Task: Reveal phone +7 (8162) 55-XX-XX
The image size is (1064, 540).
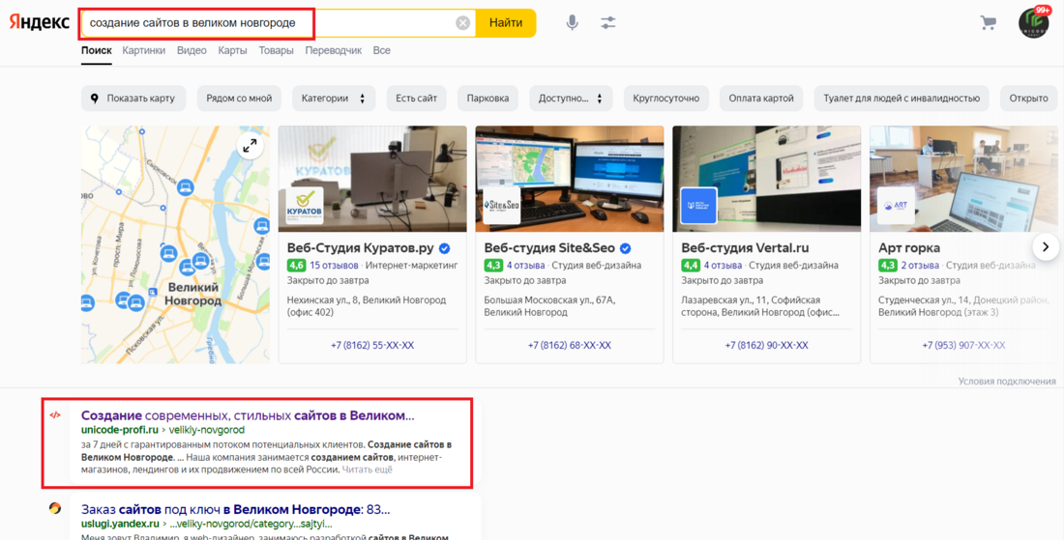Action: pos(372,346)
